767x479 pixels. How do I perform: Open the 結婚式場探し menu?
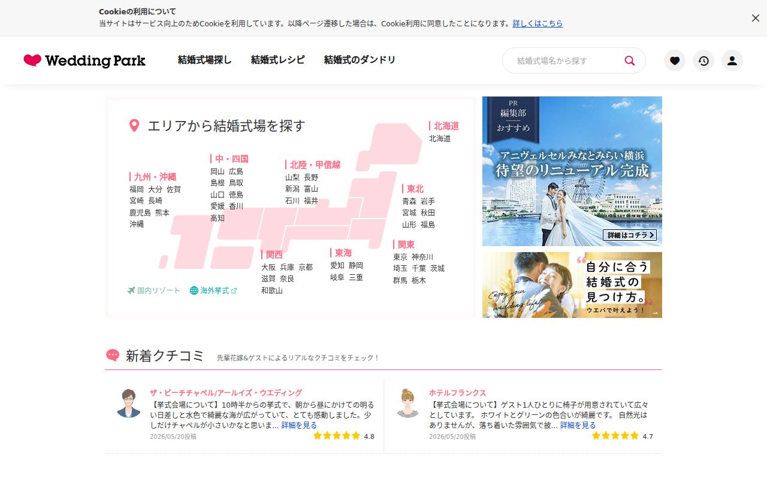pos(204,60)
